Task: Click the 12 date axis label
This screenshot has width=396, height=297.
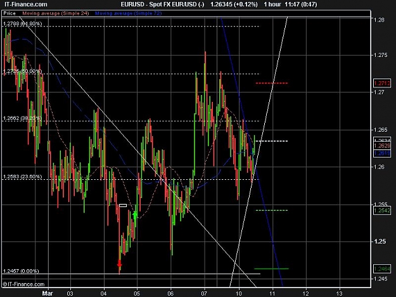Action: 306,293
